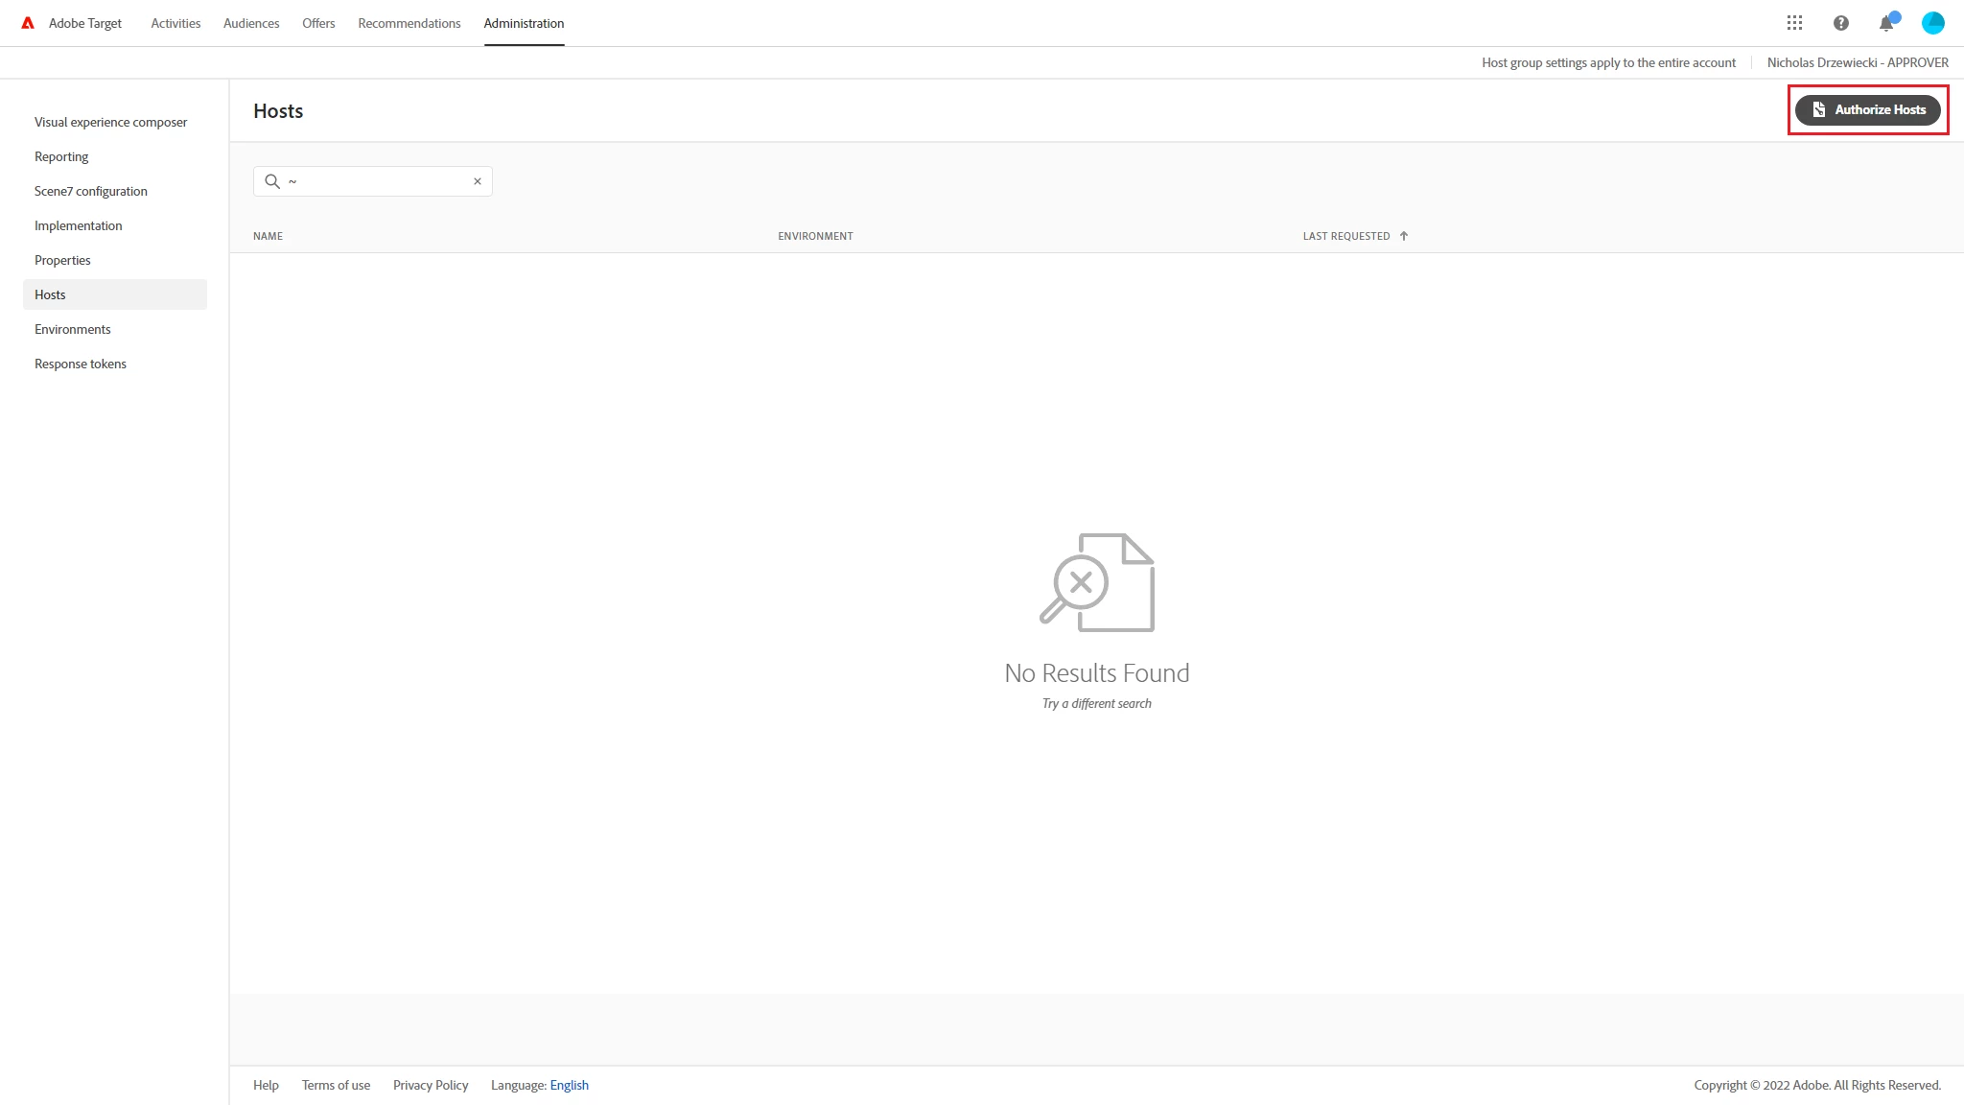
Task: Click the Authorize Hosts button
Action: pos(1867,110)
